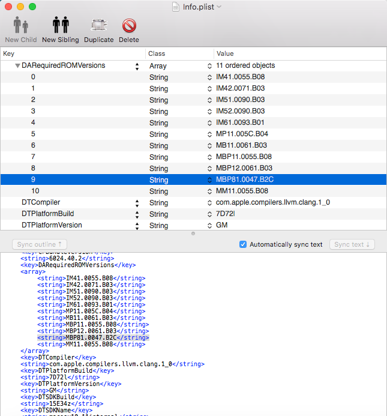Screen dimensions: 387x416
Task: Click the 11 ordered objects value
Action: click(245, 65)
